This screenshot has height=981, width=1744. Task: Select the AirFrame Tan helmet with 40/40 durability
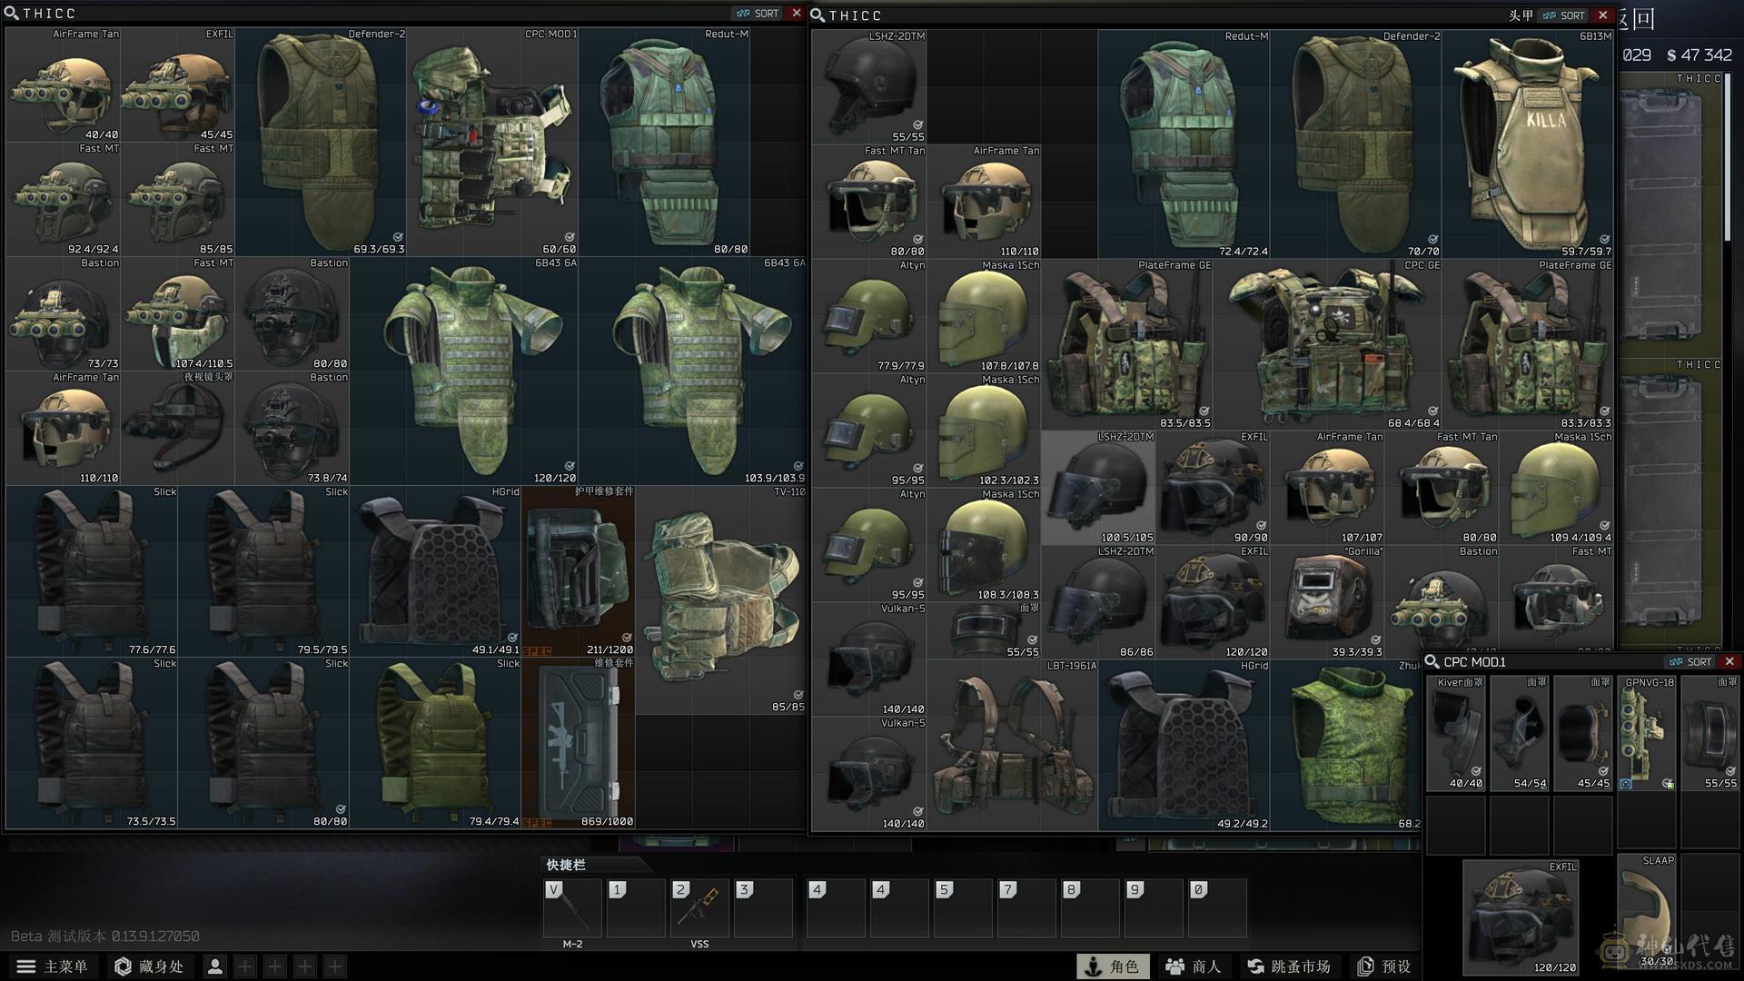click(x=64, y=84)
